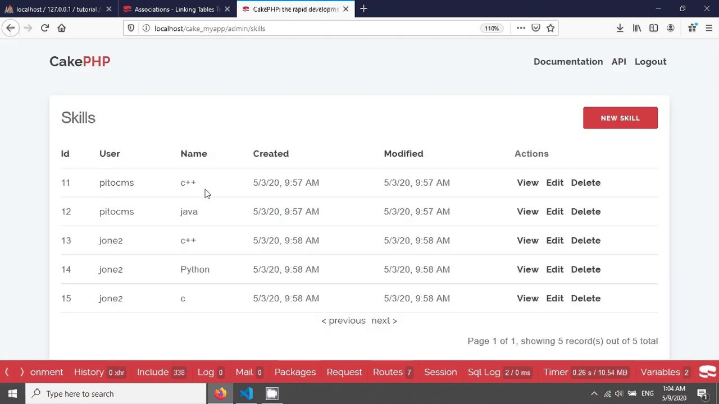Open the Library icon
The width and height of the screenshot is (719, 404).
[636, 28]
